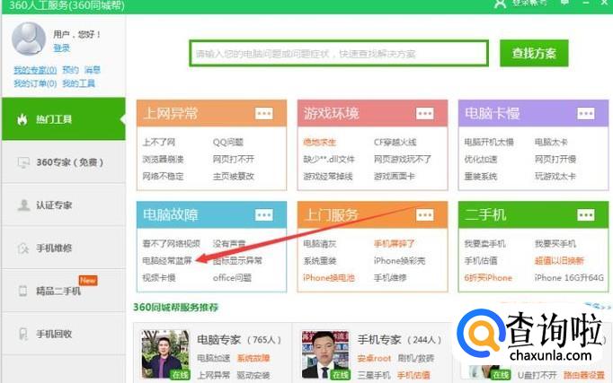Click the user avatar picture
Screen dimensions: 613x383
pos(29,39)
